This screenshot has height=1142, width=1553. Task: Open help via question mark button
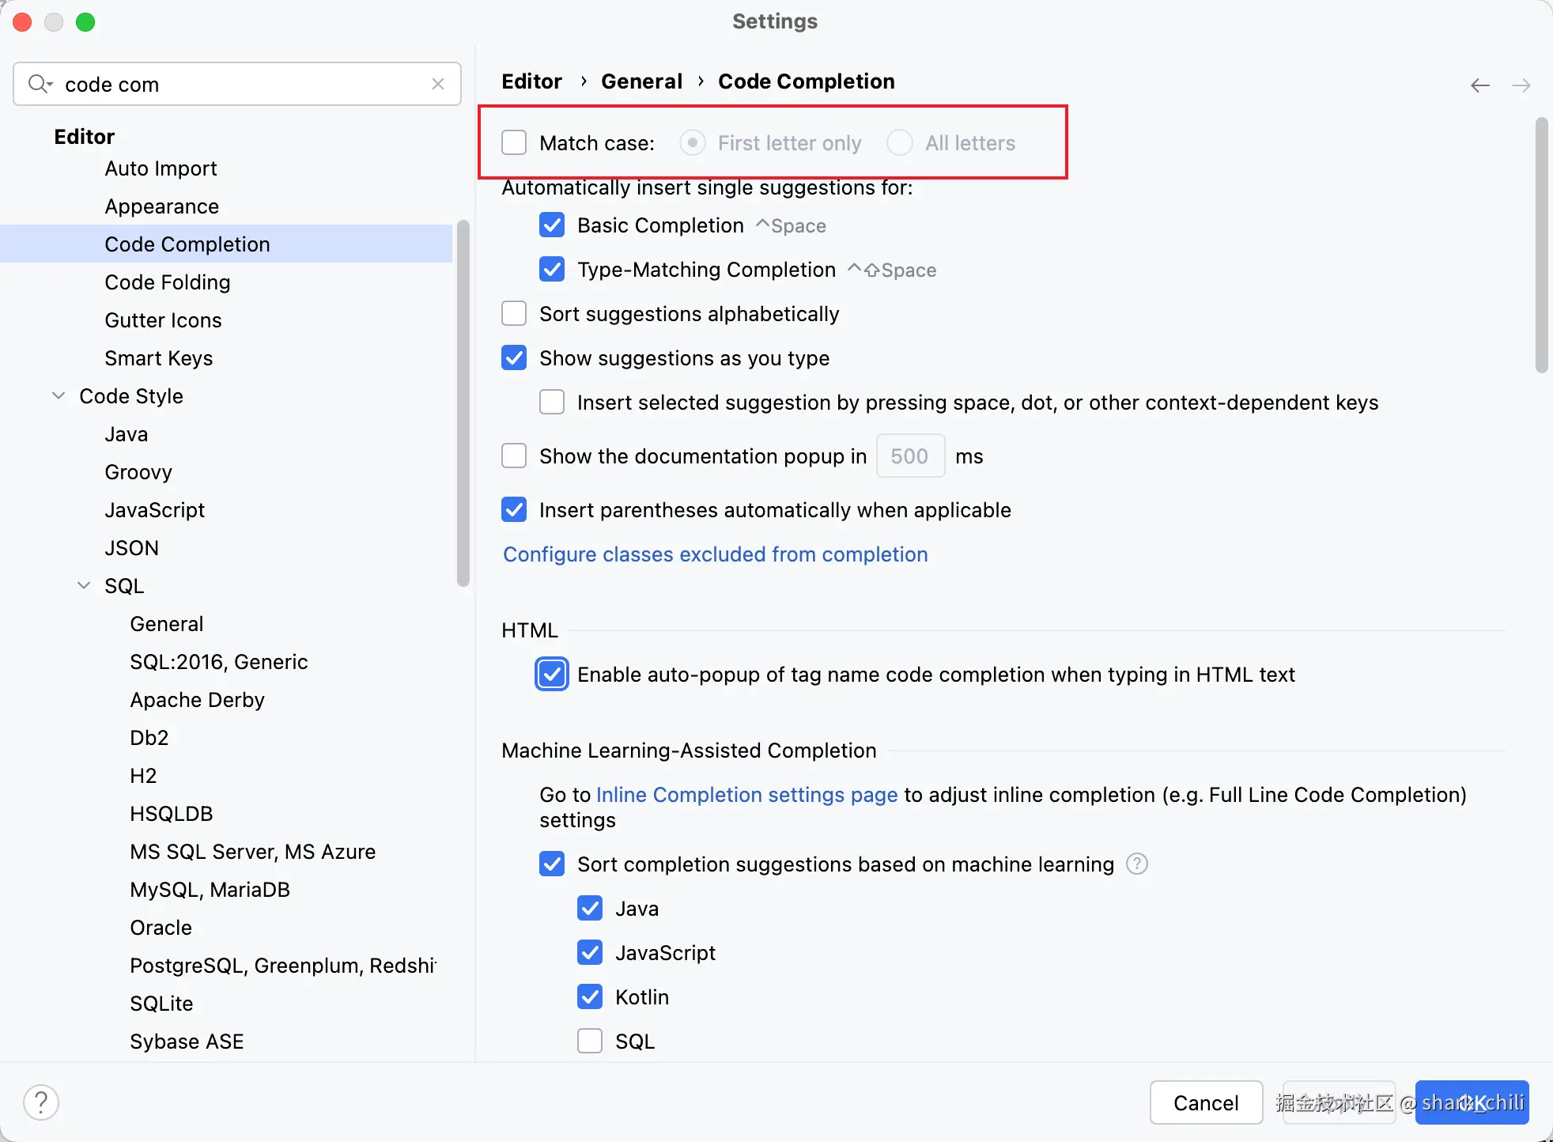point(41,1102)
